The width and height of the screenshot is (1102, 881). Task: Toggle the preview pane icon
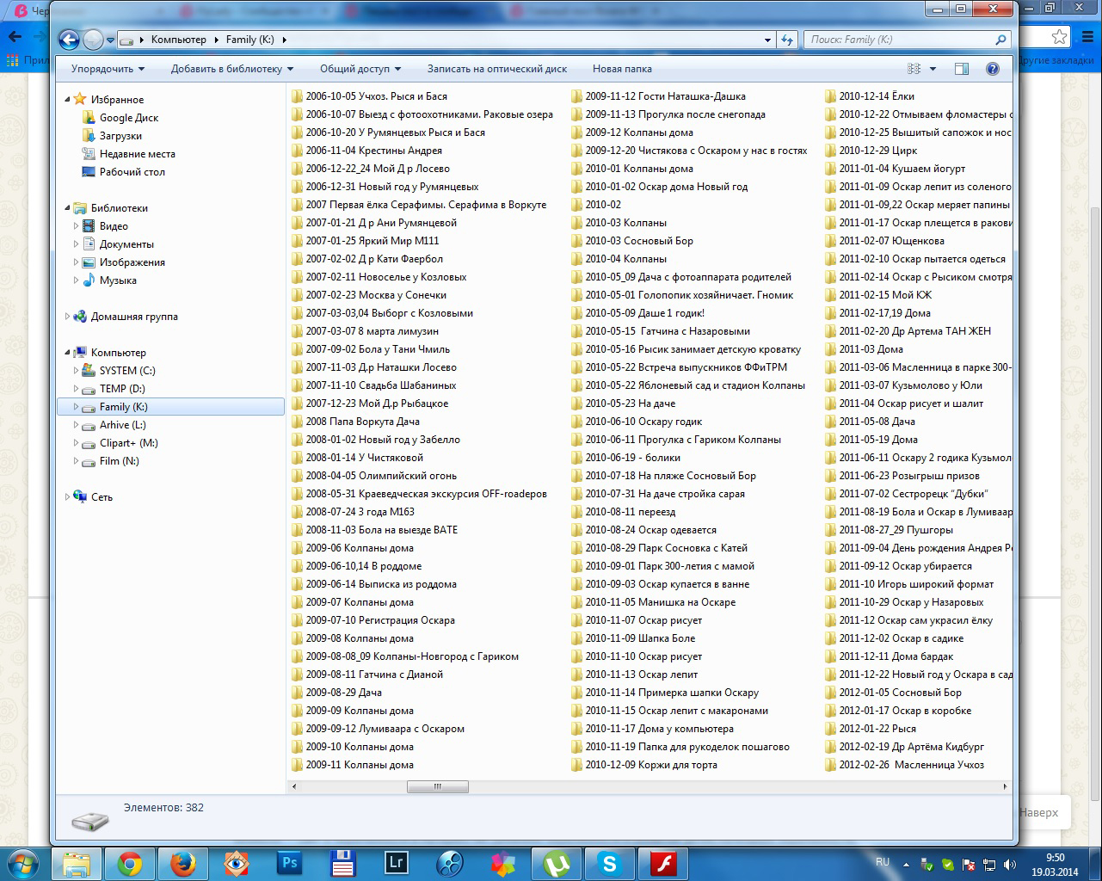coord(962,69)
